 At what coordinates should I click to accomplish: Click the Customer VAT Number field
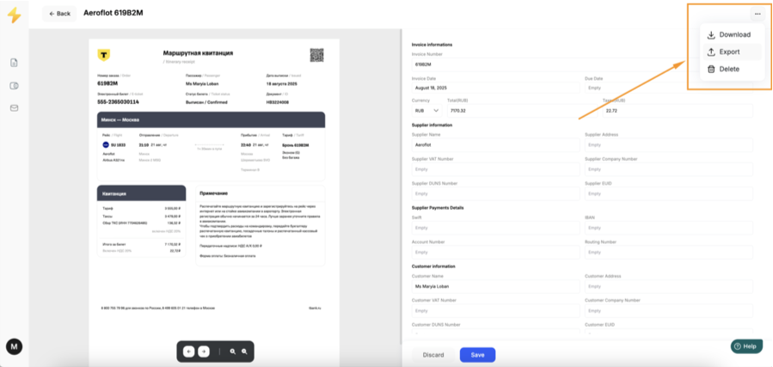point(495,311)
